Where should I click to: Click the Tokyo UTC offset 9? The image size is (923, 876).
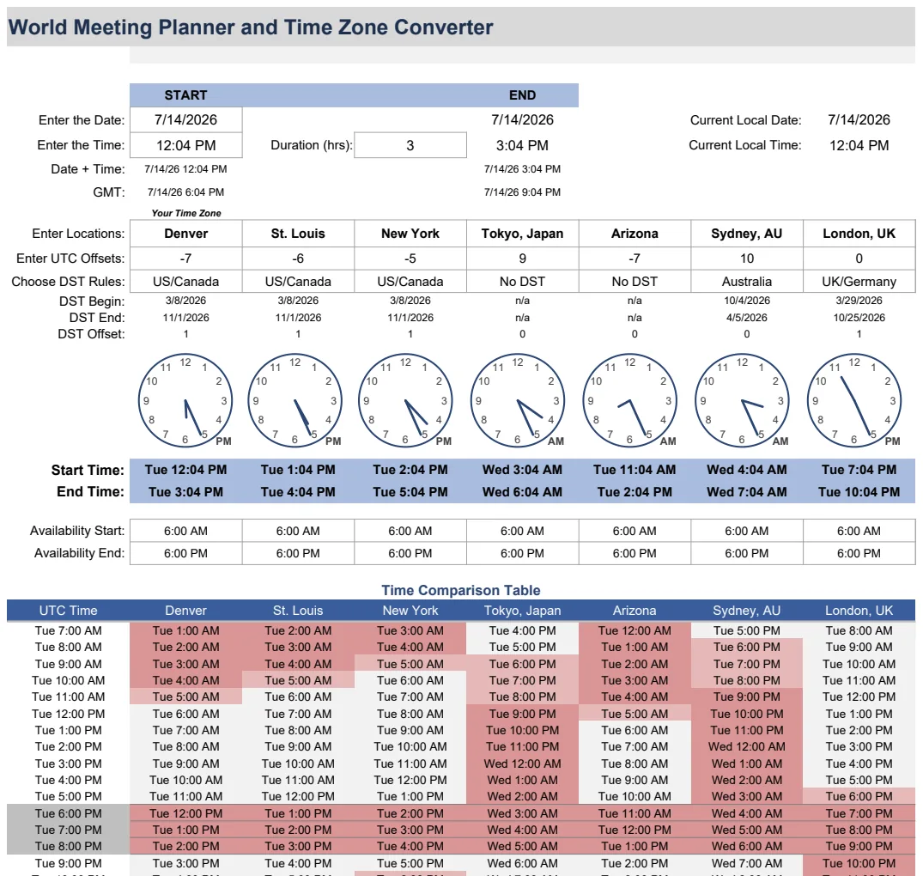(522, 259)
